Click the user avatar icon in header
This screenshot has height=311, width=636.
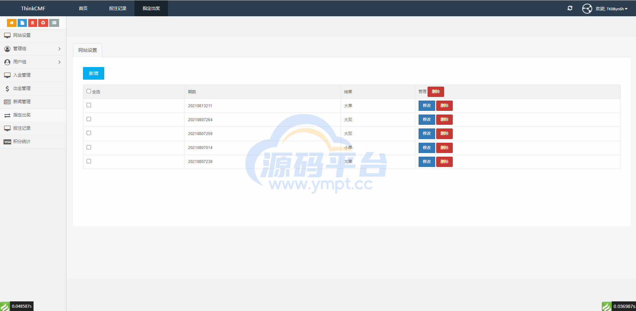click(587, 9)
